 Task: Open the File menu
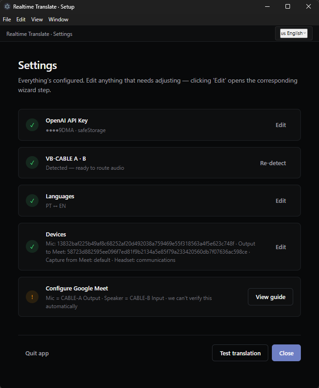7,20
